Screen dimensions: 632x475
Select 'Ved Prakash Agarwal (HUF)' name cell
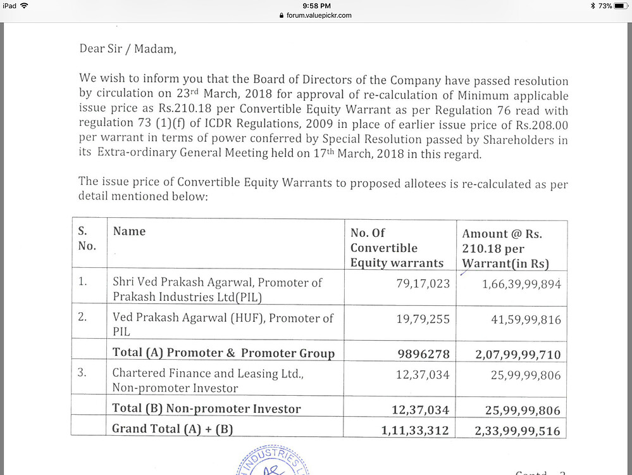[223, 324]
